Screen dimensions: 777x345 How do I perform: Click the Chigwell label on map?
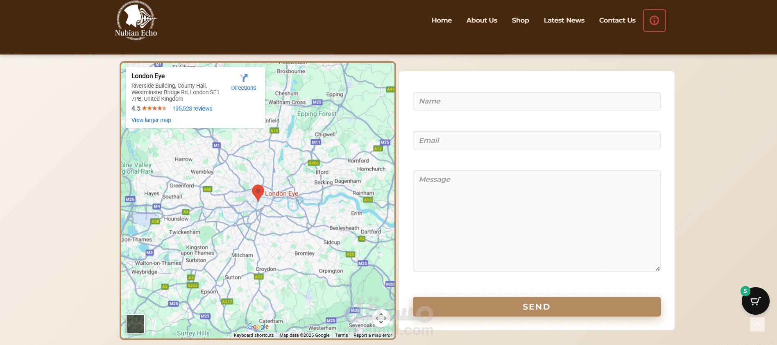[325, 134]
